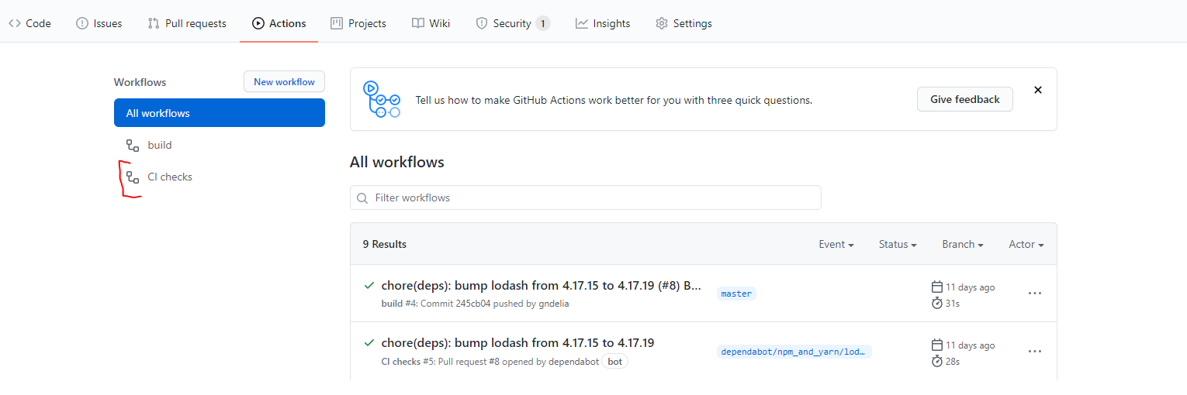Click the stopwatch icon next to 31s
Screen dimensions: 1187x395
936,303
